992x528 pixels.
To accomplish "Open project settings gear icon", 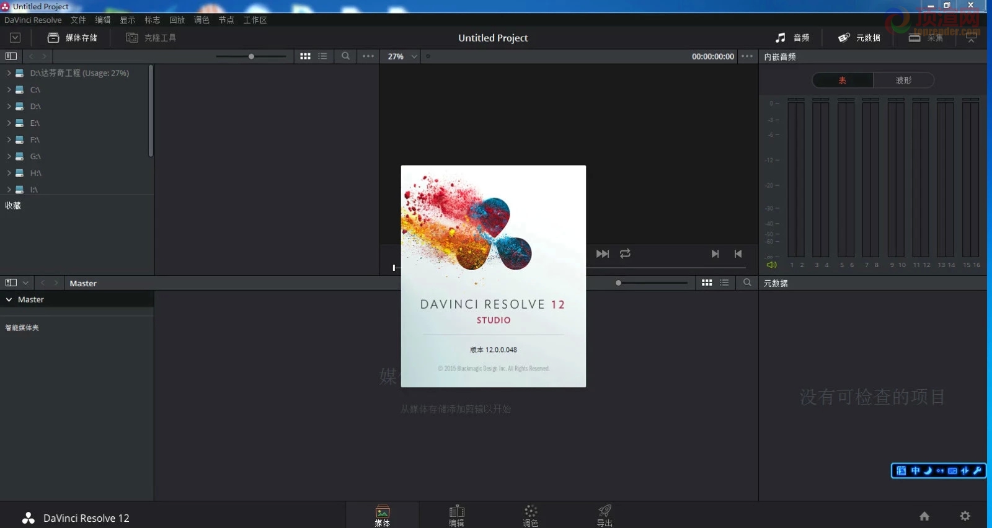I will pyautogui.click(x=965, y=516).
